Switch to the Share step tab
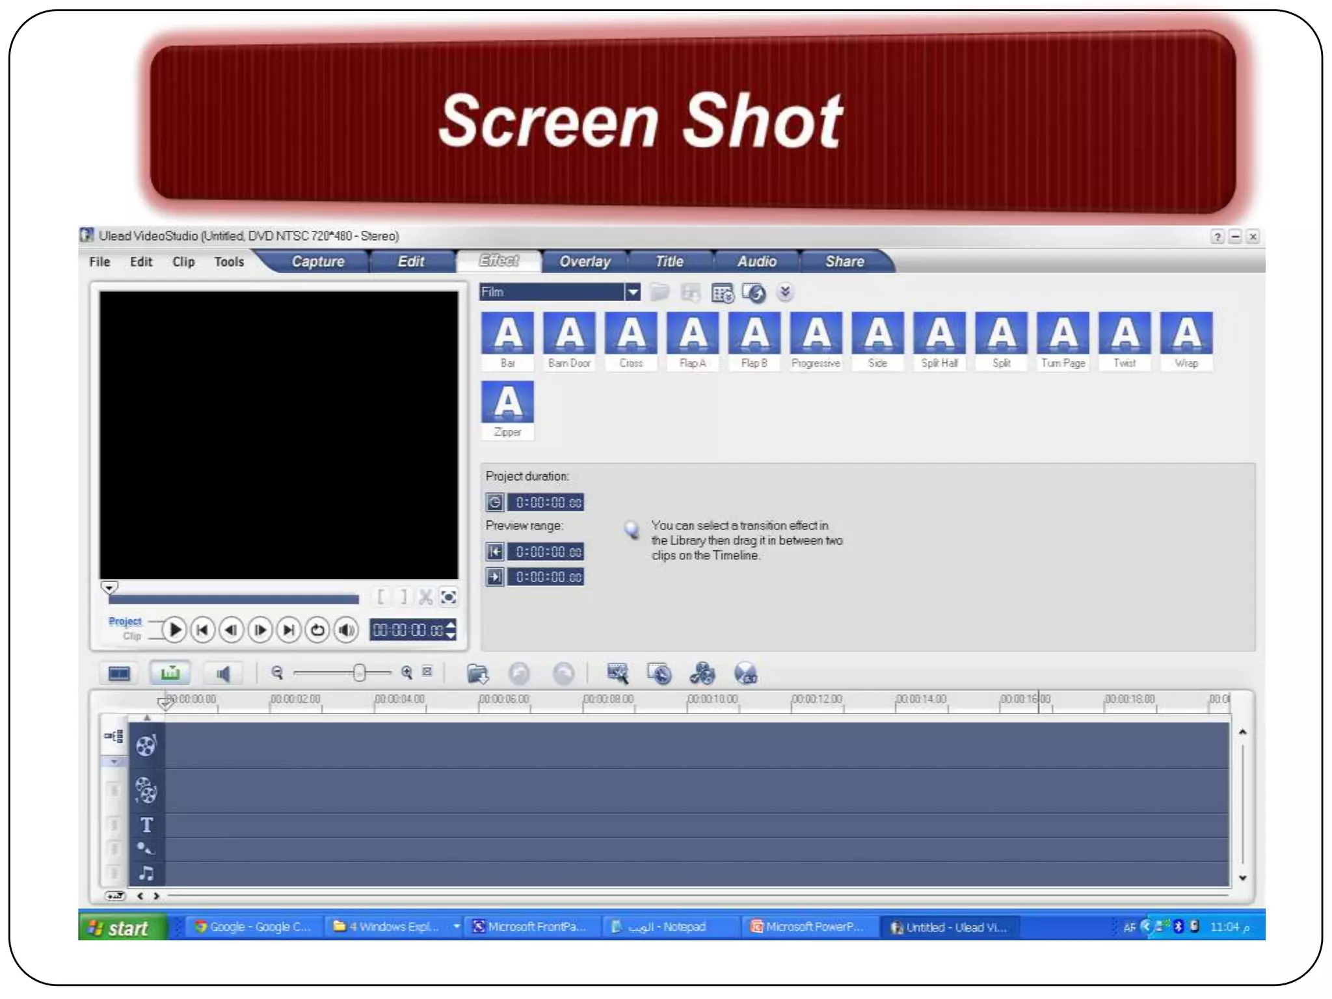The width and height of the screenshot is (1332, 999). pyautogui.click(x=845, y=261)
